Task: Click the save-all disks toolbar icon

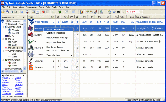Action: pyautogui.click(x=7, y=12)
